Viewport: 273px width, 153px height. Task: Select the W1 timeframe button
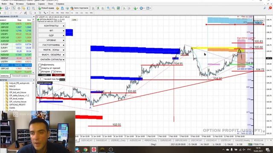[x=87, y=13]
